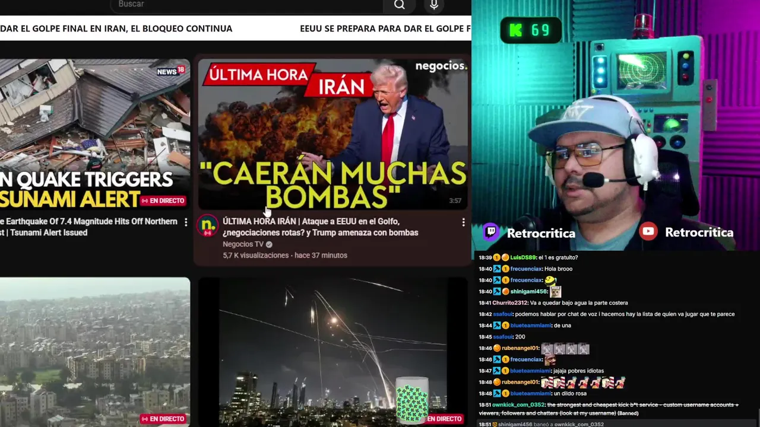This screenshot has height=427, width=760.
Task: Click username Churrito2312 in chat
Action: (x=510, y=303)
